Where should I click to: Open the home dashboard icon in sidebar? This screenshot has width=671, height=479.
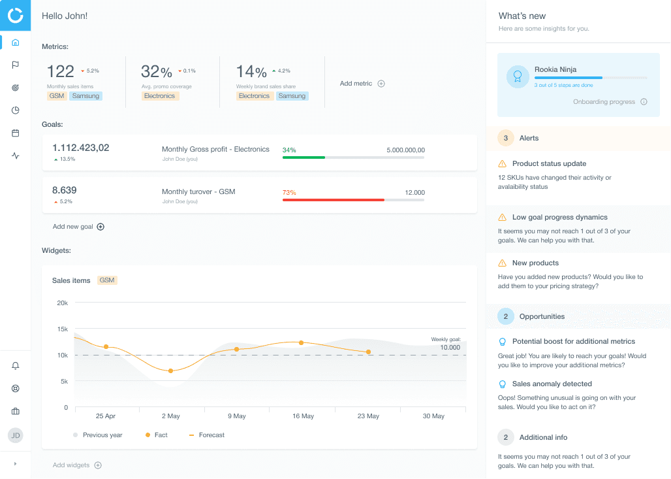point(16,42)
